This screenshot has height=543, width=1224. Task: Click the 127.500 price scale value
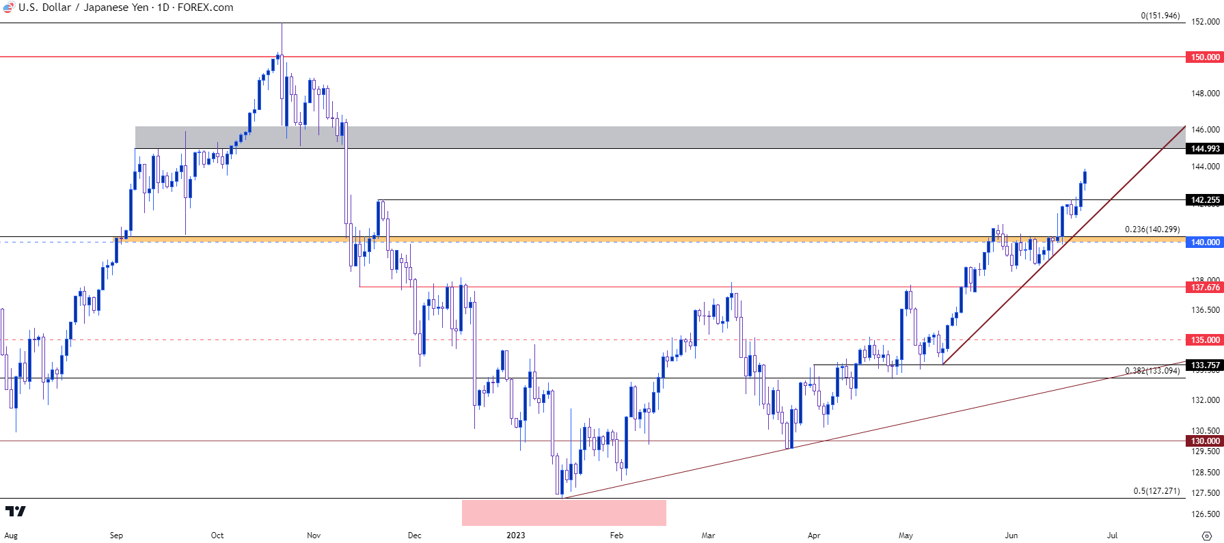pyautogui.click(x=1206, y=493)
